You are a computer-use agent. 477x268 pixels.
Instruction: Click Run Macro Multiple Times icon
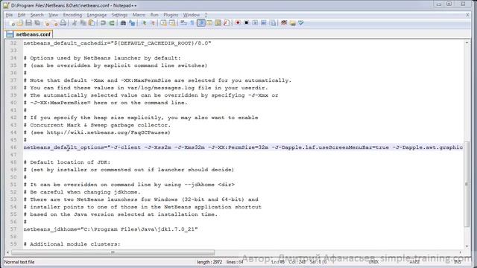pos(263,23)
